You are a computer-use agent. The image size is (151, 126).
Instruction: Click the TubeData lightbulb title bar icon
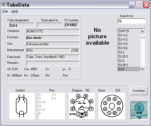click(x=3, y=5)
